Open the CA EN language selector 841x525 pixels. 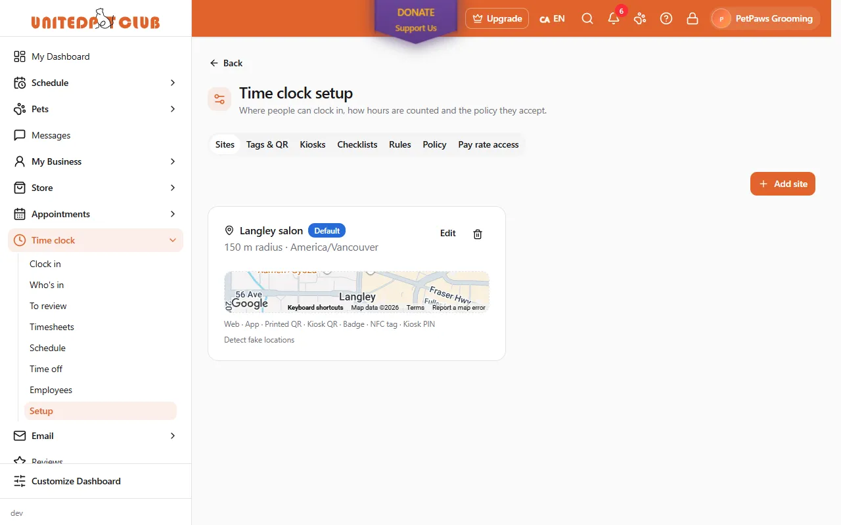tap(552, 18)
